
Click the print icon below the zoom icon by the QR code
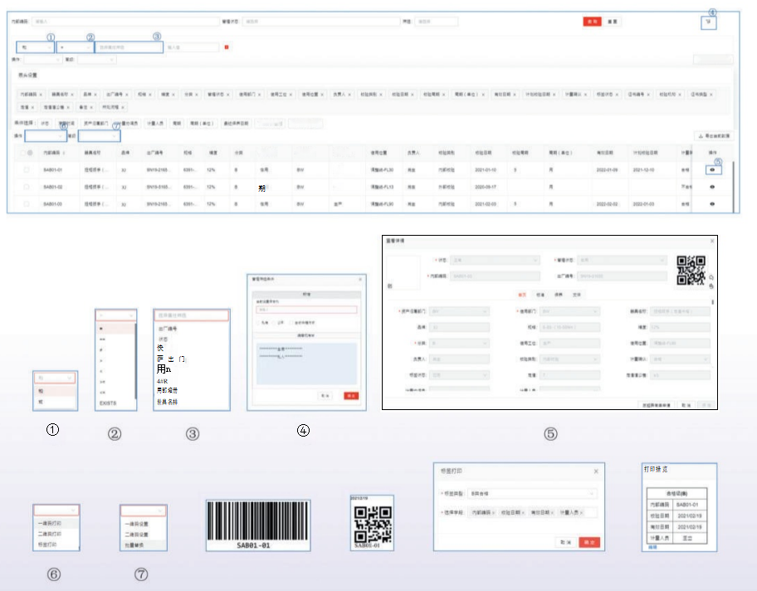click(711, 286)
